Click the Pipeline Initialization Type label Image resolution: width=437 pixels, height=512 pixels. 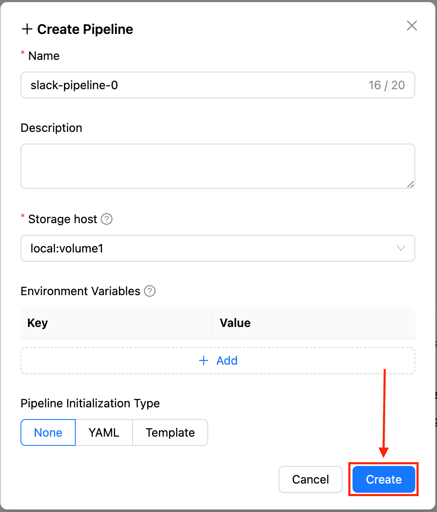tap(90, 404)
